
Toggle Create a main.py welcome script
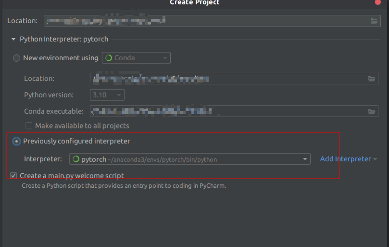(x=13, y=176)
